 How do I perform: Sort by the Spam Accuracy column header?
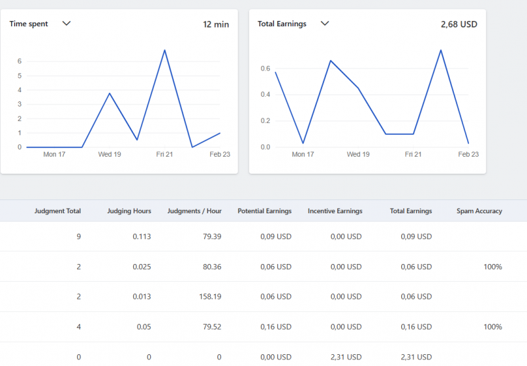click(x=479, y=211)
